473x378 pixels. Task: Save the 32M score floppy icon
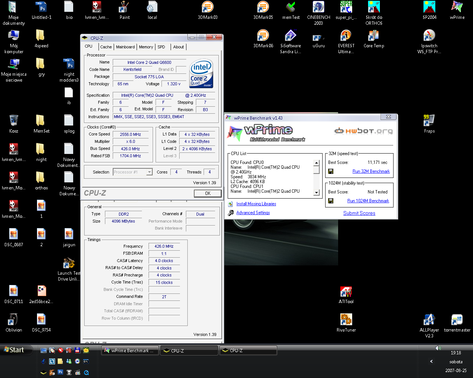(331, 171)
